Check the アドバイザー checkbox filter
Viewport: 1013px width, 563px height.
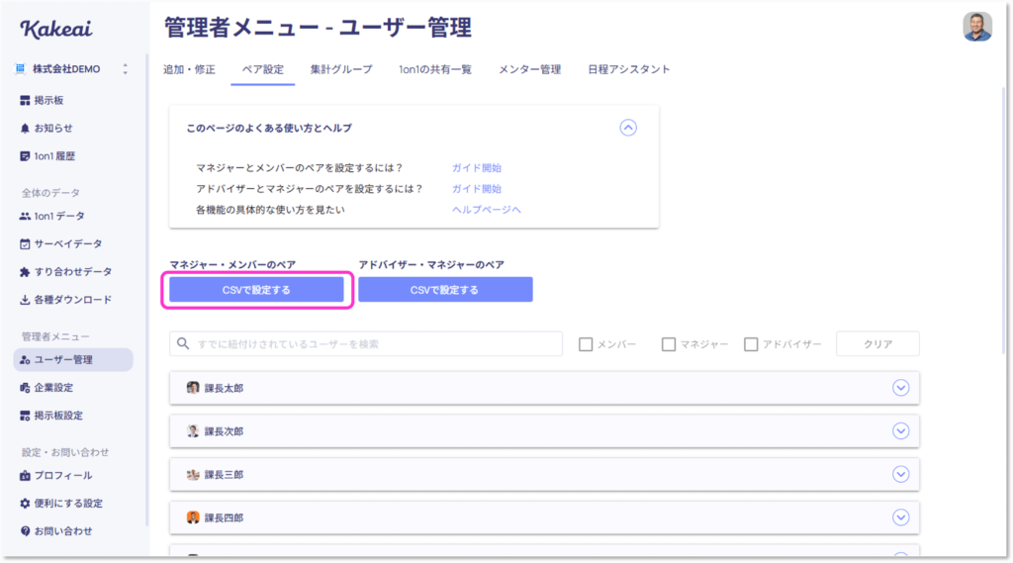[751, 344]
